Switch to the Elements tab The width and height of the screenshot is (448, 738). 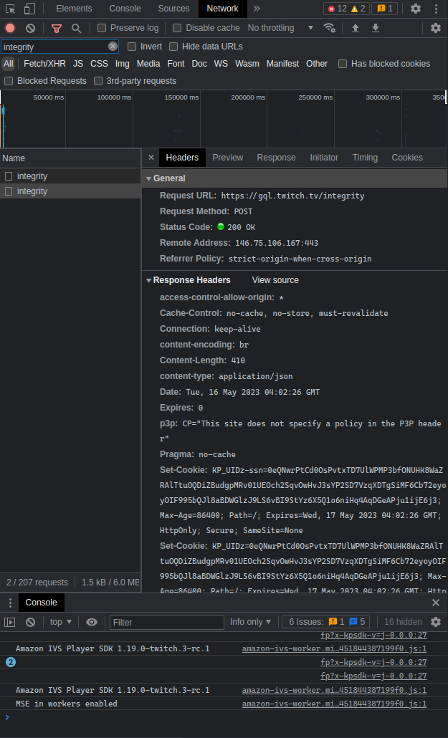pyautogui.click(x=74, y=9)
